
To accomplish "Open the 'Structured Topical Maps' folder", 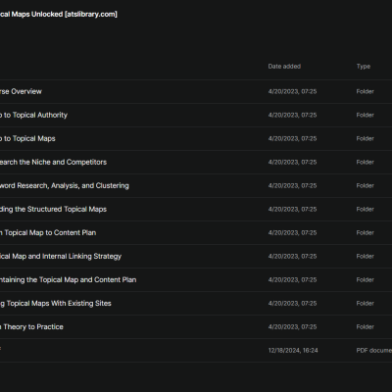I will [x=53, y=209].
